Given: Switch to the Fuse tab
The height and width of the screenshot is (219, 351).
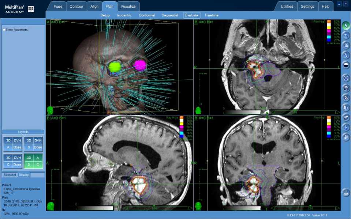Looking at the screenshot, I should click(x=58, y=6).
